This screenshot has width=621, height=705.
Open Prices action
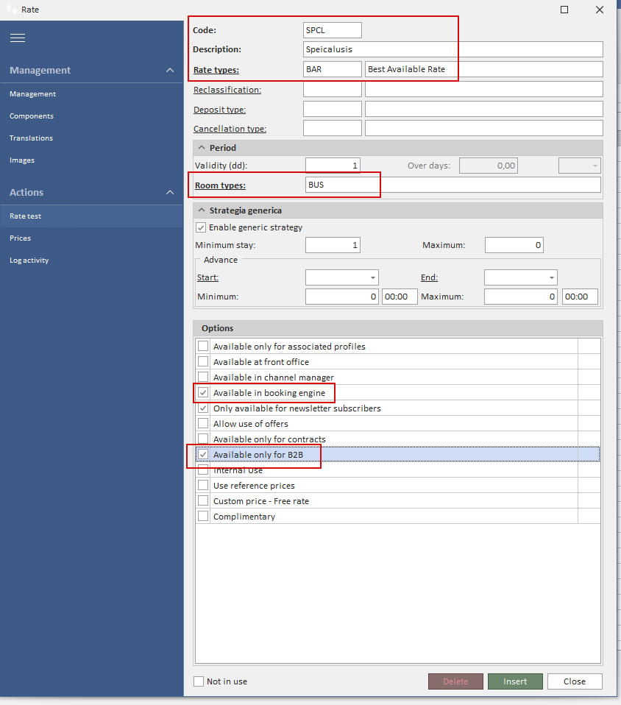21,238
